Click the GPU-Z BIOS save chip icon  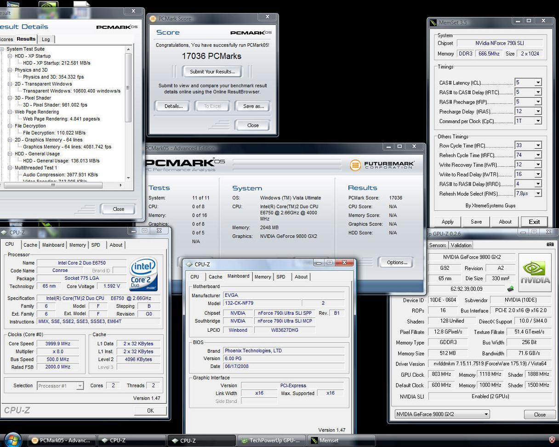(x=510, y=289)
